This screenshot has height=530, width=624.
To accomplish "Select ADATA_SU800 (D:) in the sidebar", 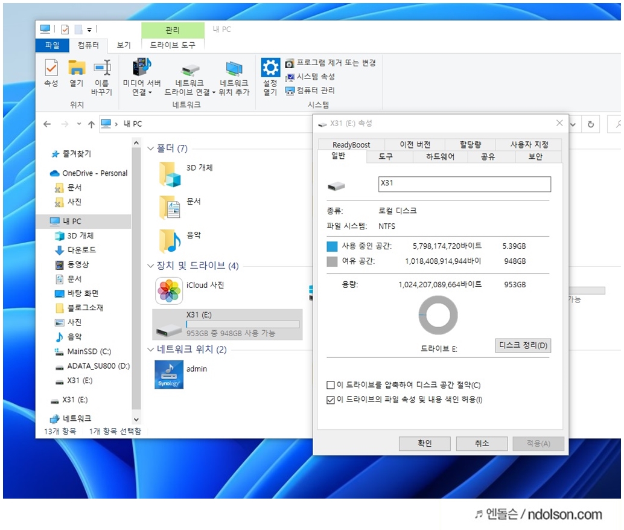I will click(92, 366).
